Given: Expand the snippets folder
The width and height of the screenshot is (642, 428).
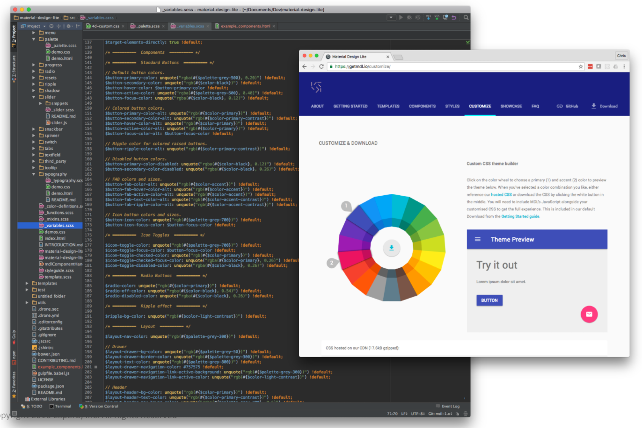Looking at the screenshot, I should (x=41, y=104).
